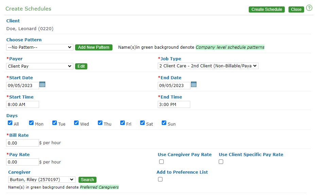Click into the Bill Rate field
Image resolution: width=315 pixels, height=196 pixels.
pos(22,143)
